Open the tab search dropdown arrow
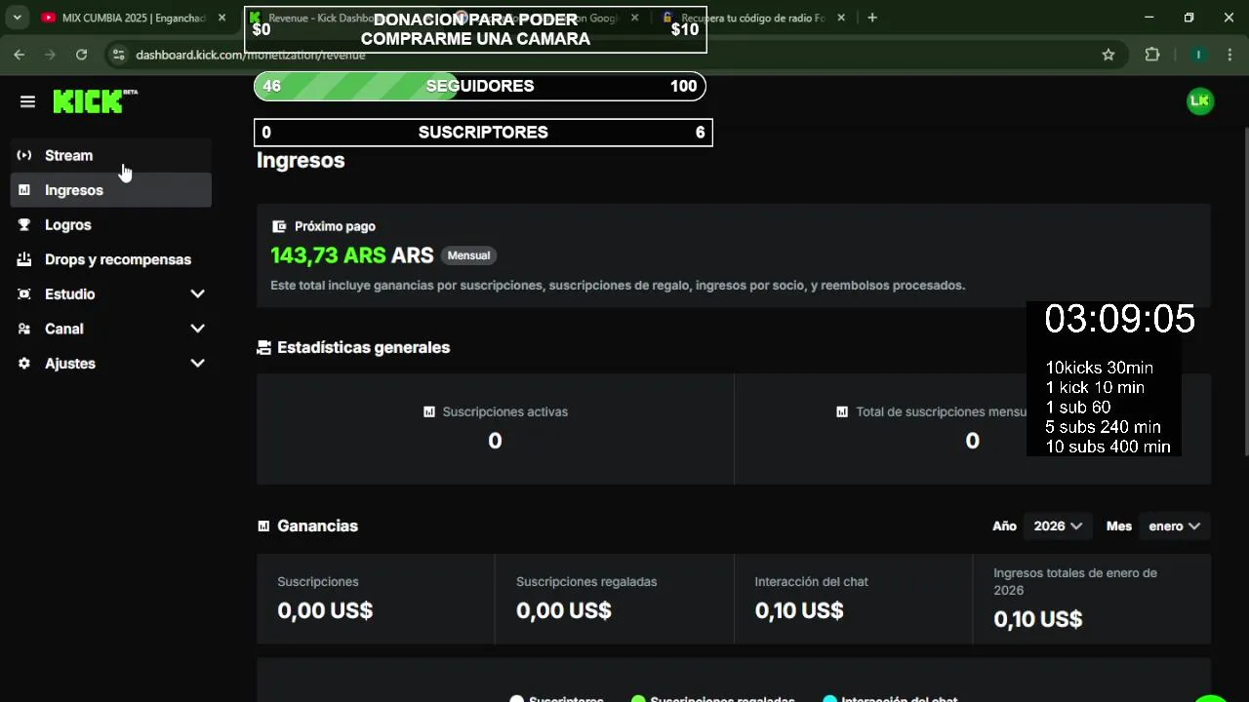This screenshot has width=1249, height=702. click(x=17, y=18)
